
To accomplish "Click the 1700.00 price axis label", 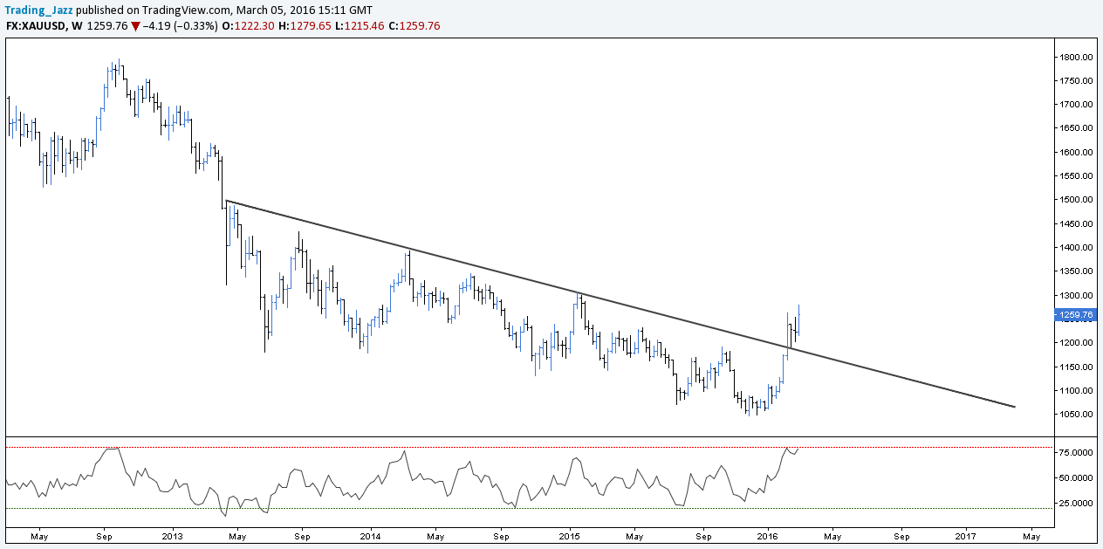I will [1076, 104].
